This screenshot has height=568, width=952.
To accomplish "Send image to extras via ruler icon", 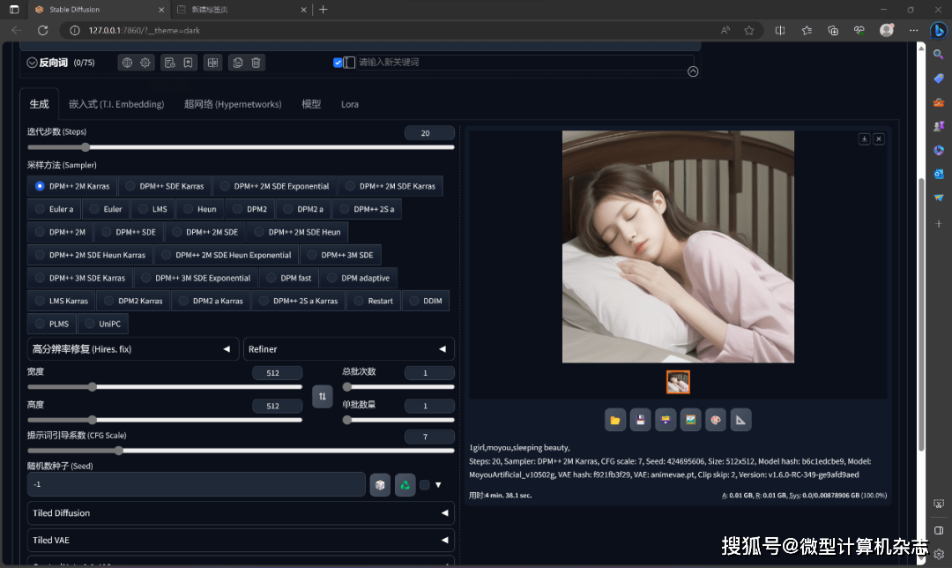I will click(740, 420).
